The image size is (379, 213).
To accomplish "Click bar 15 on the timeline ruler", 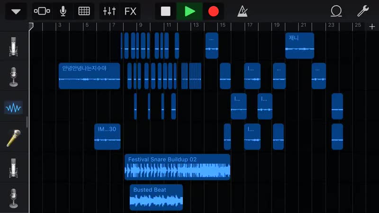I will [221, 26].
